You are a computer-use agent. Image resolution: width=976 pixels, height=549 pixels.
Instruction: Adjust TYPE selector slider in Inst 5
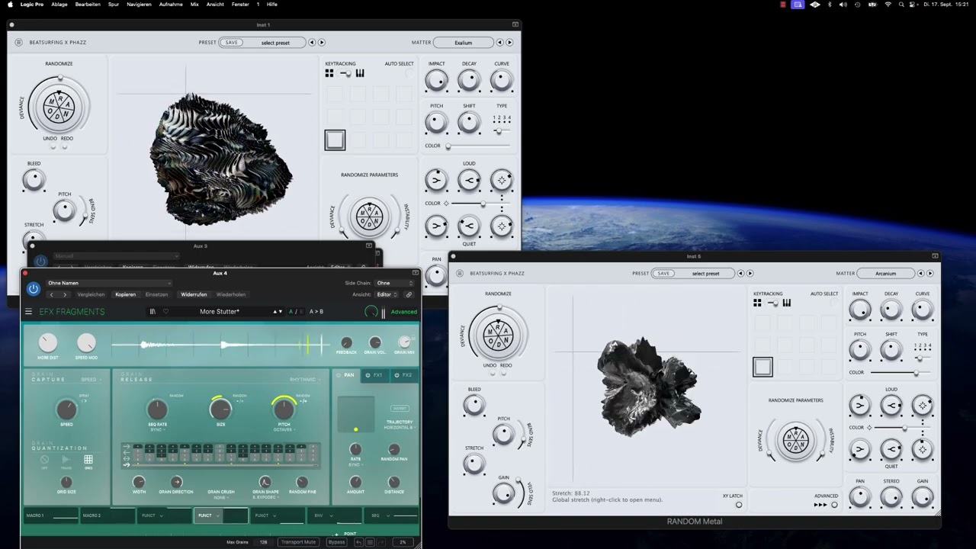pyautogui.click(x=924, y=358)
